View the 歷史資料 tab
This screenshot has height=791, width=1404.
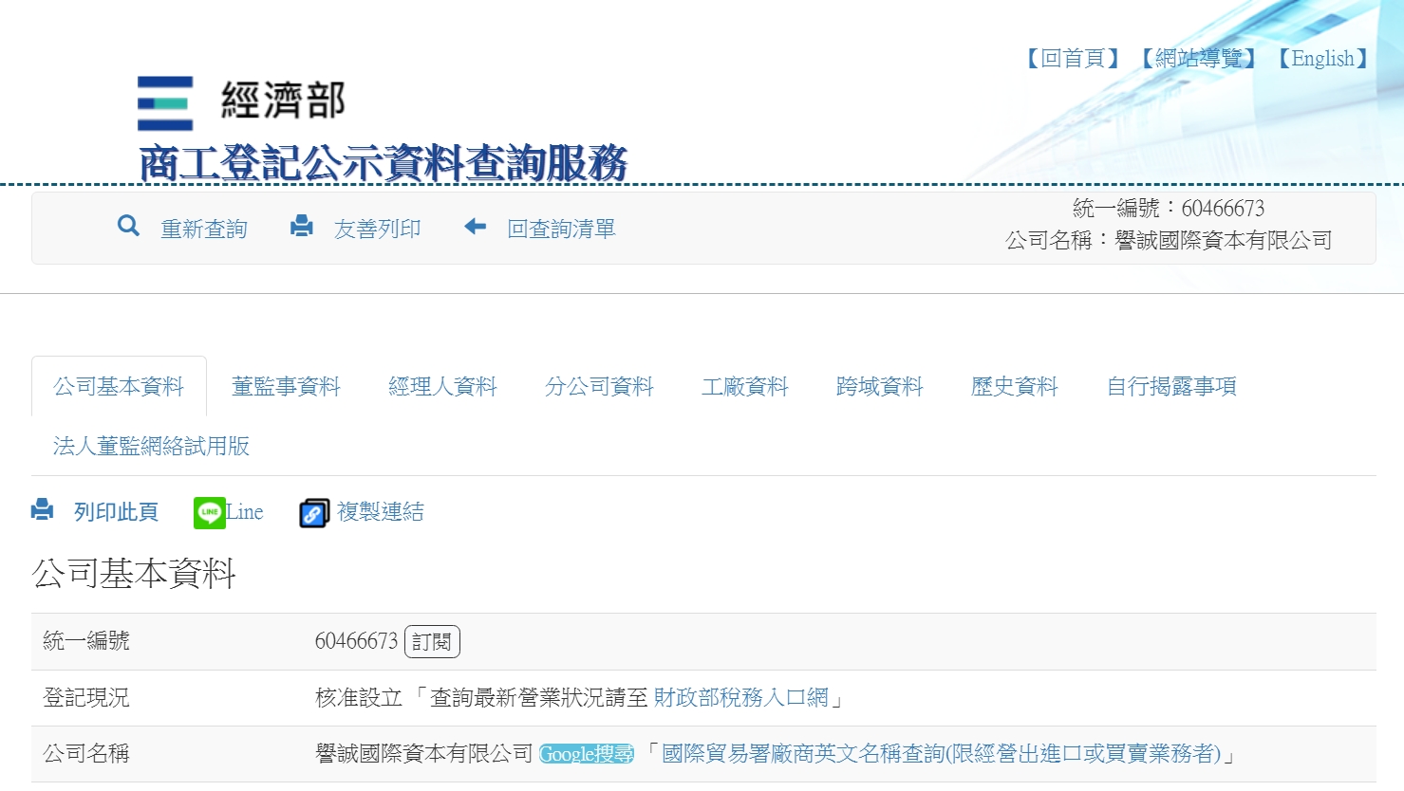click(x=1014, y=387)
